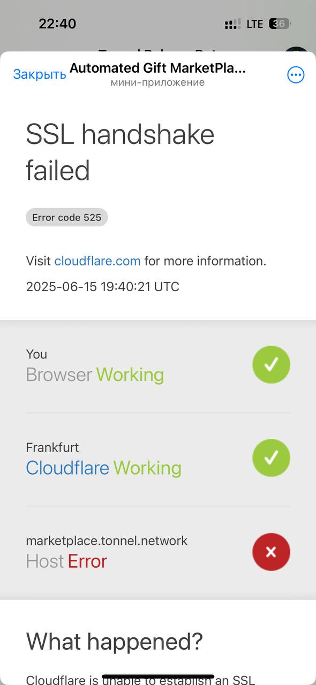
Task: Tap the 2025-06-15 19:40:21 UTC timestamp
Action: [x=102, y=287]
